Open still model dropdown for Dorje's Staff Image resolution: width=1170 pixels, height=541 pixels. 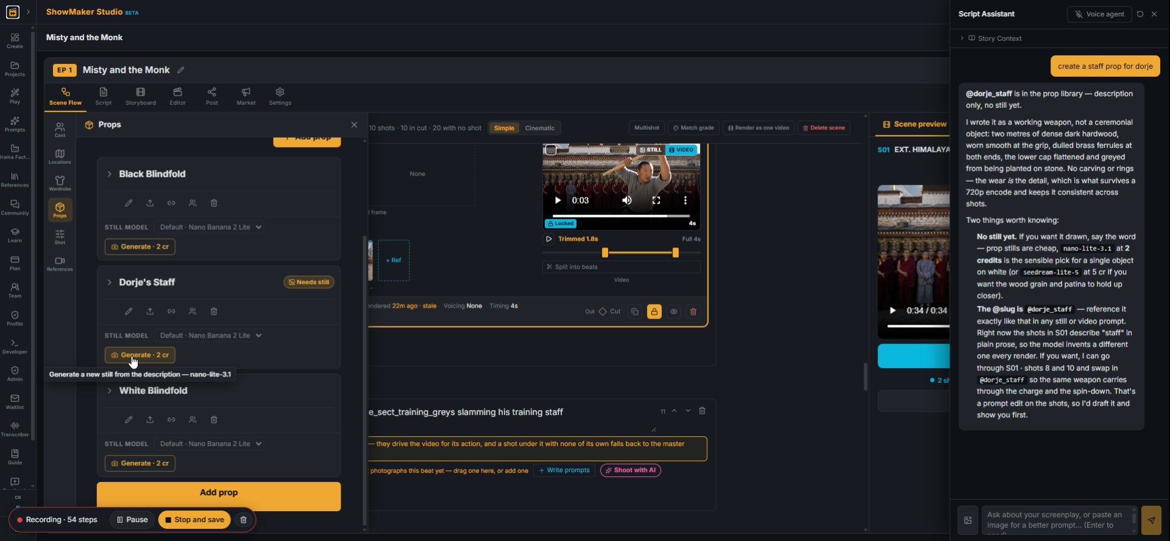click(208, 336)
